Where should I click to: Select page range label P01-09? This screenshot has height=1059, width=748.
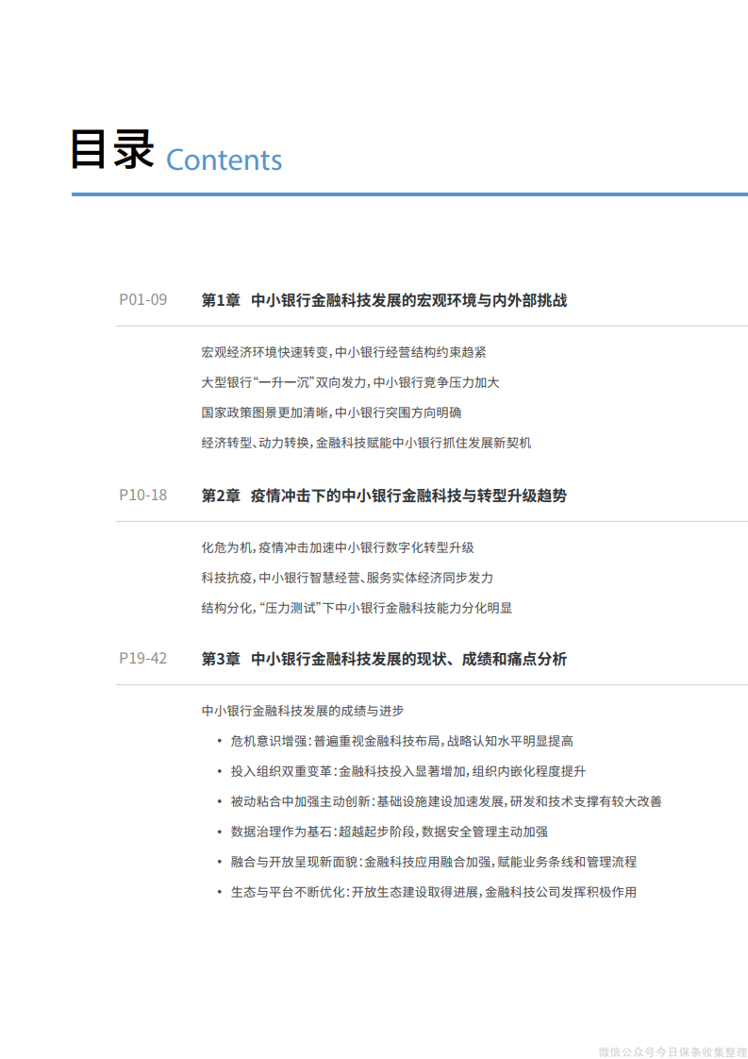[142, 300]
